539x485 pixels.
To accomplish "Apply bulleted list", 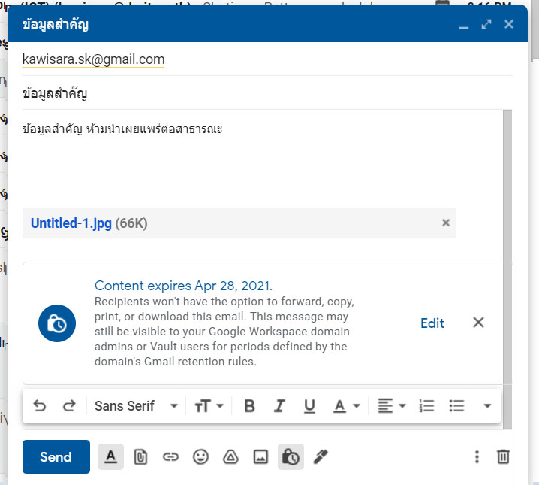I will click(x=457, y=406).
